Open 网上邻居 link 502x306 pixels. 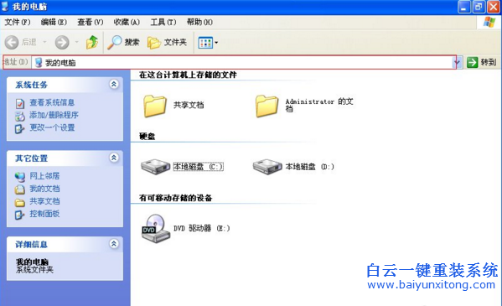point(44,176)
